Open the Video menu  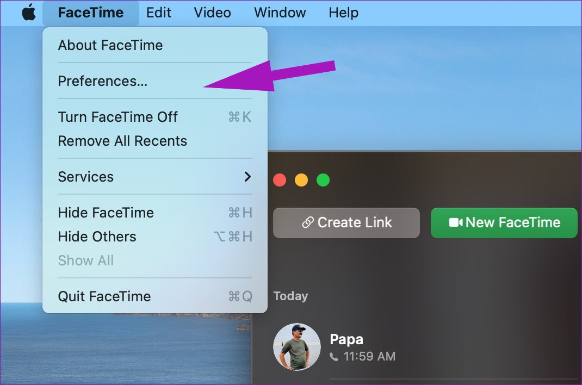tap(212, 12)
